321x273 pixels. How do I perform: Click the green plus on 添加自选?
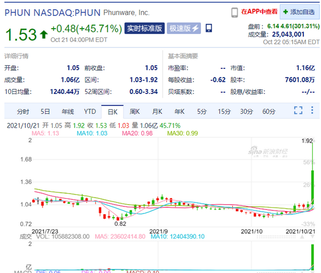click(285, 12)
